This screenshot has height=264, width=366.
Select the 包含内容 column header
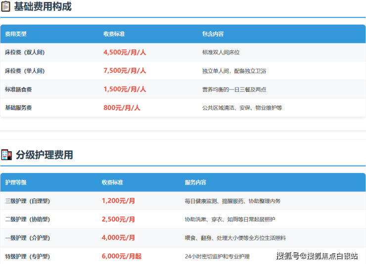[x=213, y=34]
